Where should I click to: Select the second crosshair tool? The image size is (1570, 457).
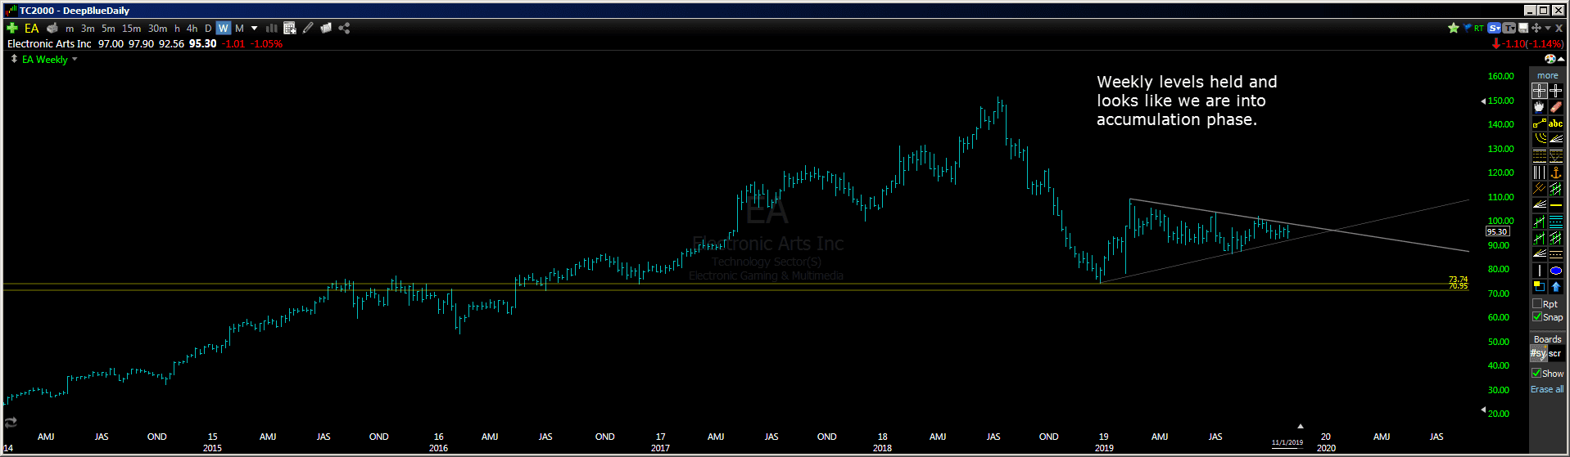(1556, 91)
